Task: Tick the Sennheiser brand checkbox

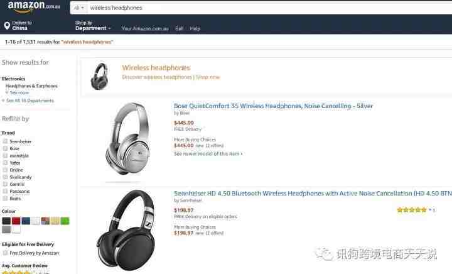Action: 5,141
